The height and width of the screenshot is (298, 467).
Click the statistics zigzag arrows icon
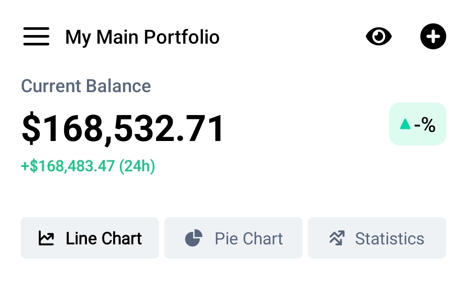[337, 238]
